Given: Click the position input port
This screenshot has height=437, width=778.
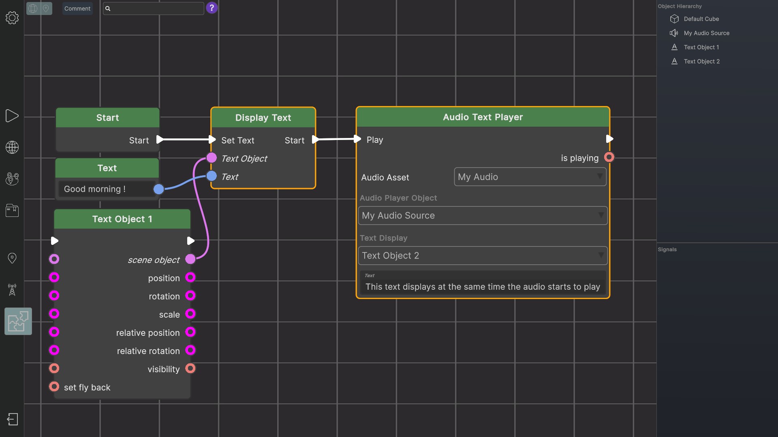Looking at the screenshot, I should click(x=54, y=277).
